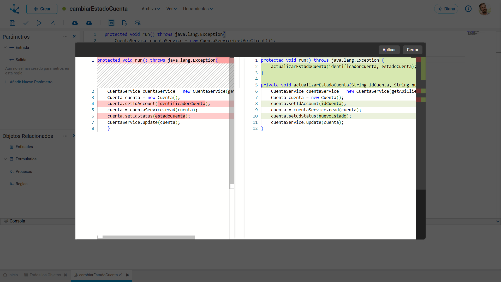
Task: Expand the Formularios tree item
Action: 5,159
